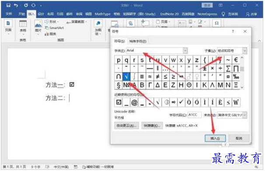Select the intersection ∩ symbol
Image resolution: width=265 pixels, height=172 pixels.
tap(119, 77)
